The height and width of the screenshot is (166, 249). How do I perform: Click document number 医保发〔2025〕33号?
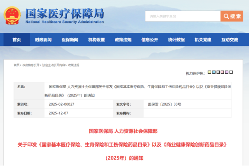(x=164, y=104)
